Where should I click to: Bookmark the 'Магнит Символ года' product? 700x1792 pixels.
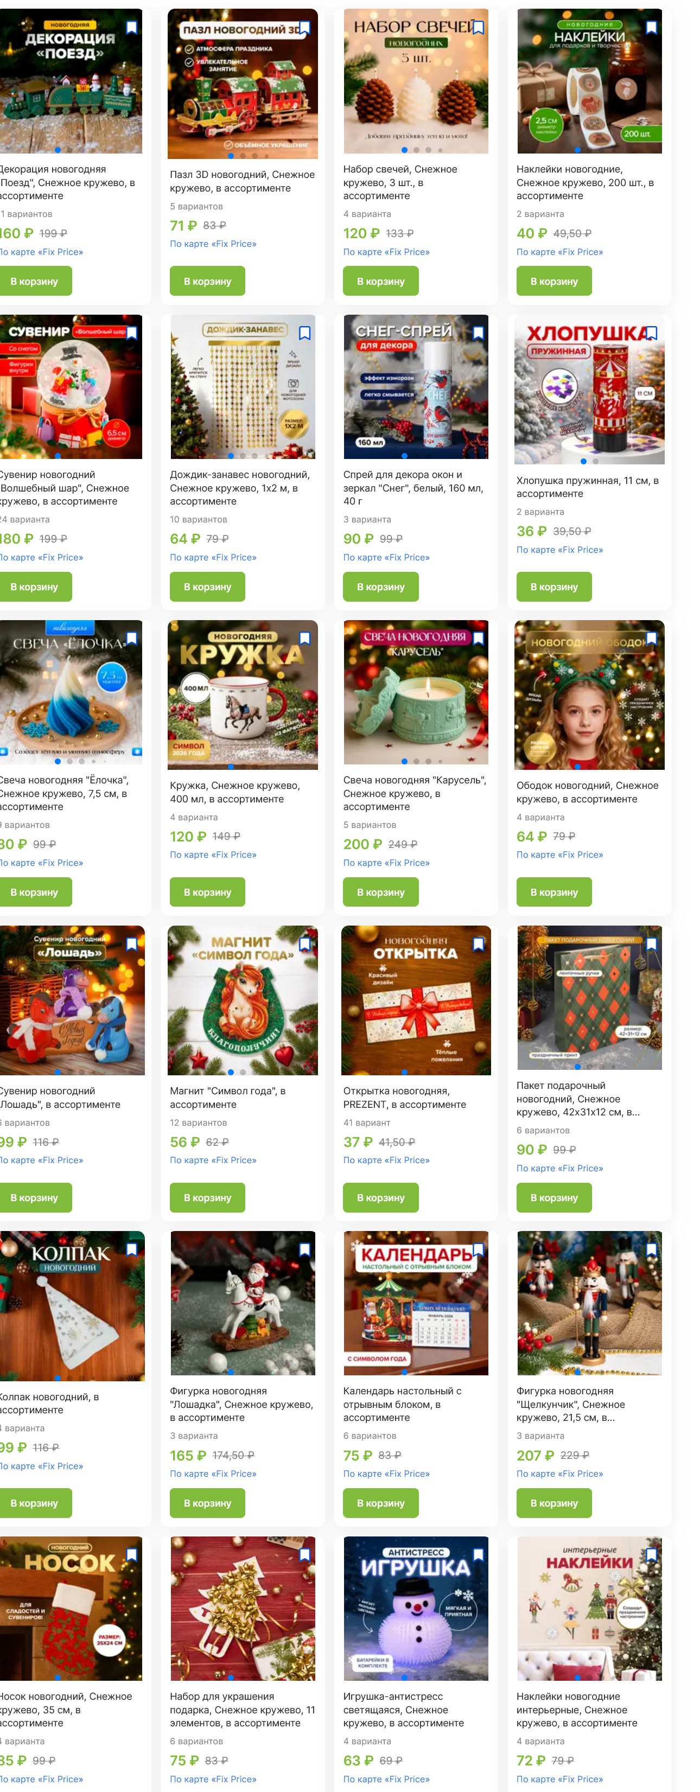pyautogui.click(x=305, y=944)
